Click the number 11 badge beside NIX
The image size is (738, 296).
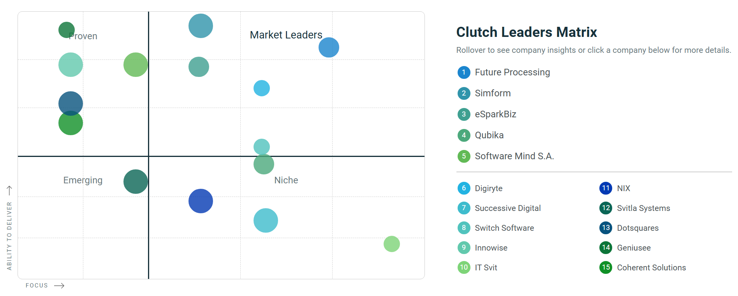click(606, 188)
